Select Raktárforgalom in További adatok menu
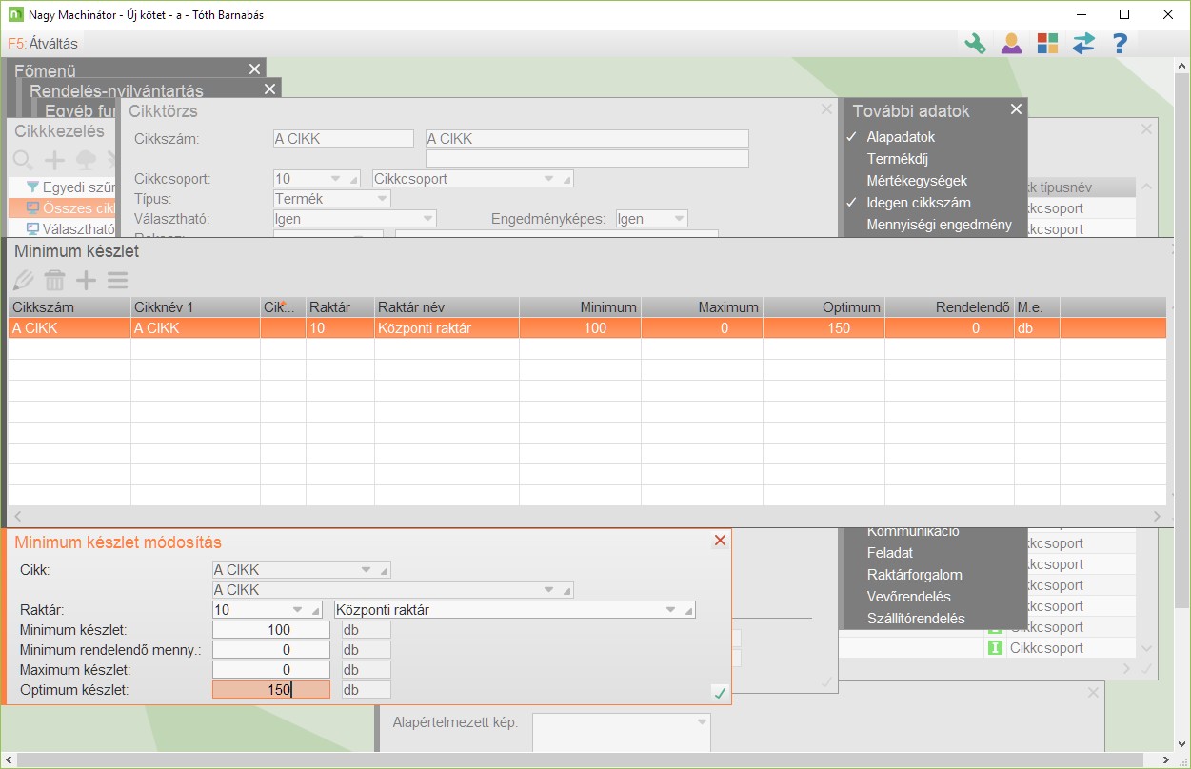Image resolution: width=1191 pixels, height=769 pixels. [914, 575]
